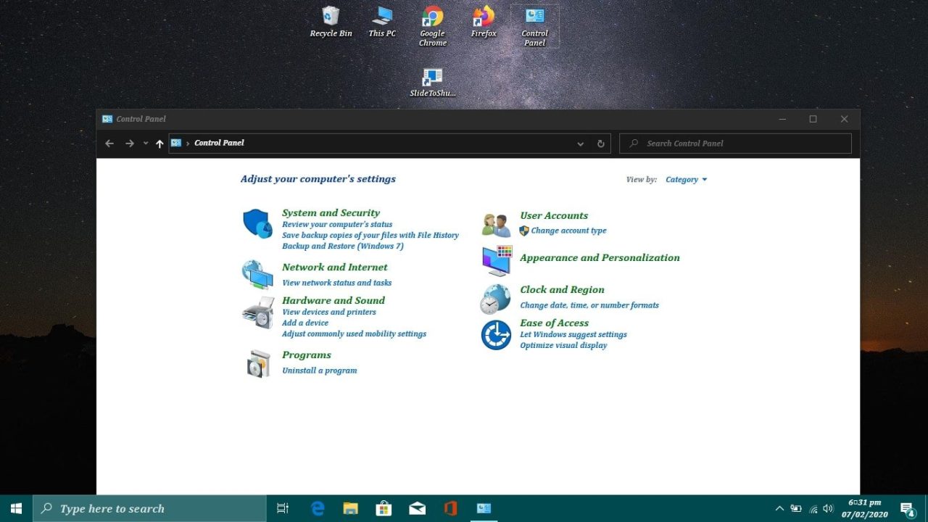
Task: Click the taskbar Type here to search box
Action: click(149, 508)
